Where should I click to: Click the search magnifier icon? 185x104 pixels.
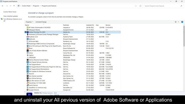[181, 6]
